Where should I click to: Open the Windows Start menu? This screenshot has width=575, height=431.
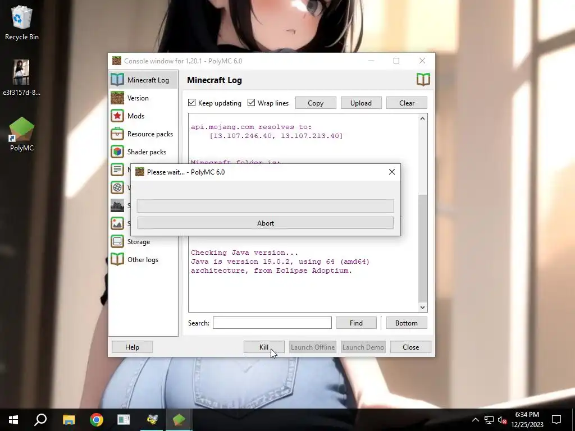(x=13, y=420)
